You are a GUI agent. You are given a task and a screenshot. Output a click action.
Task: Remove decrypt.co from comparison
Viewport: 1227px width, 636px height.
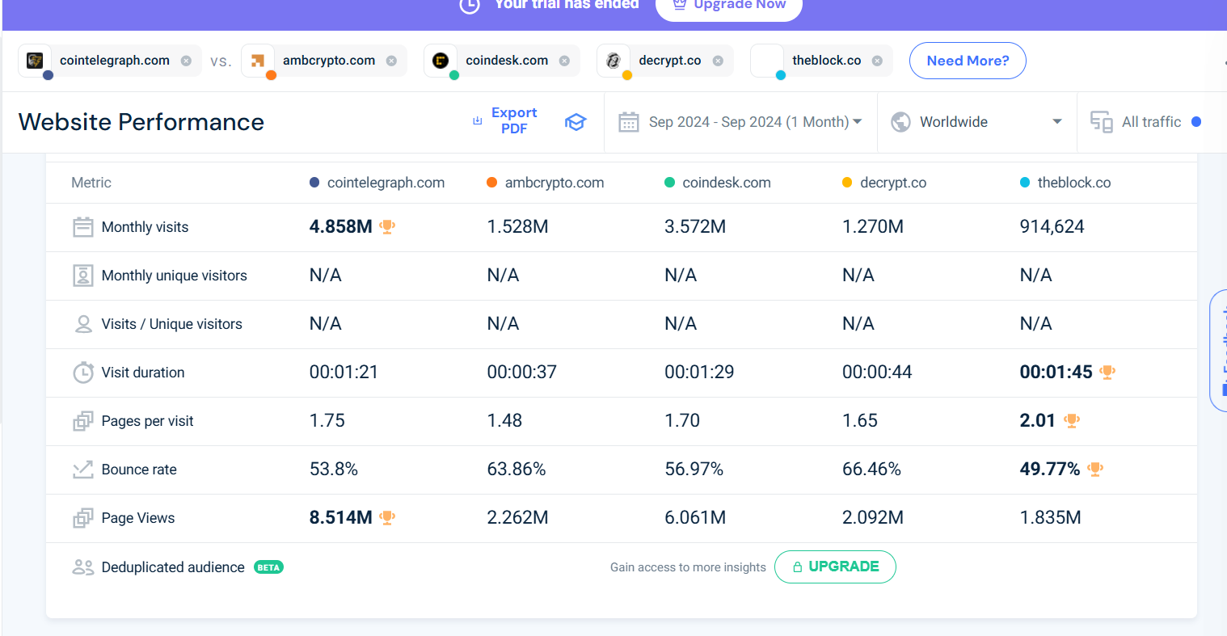(x=718, y=61)
